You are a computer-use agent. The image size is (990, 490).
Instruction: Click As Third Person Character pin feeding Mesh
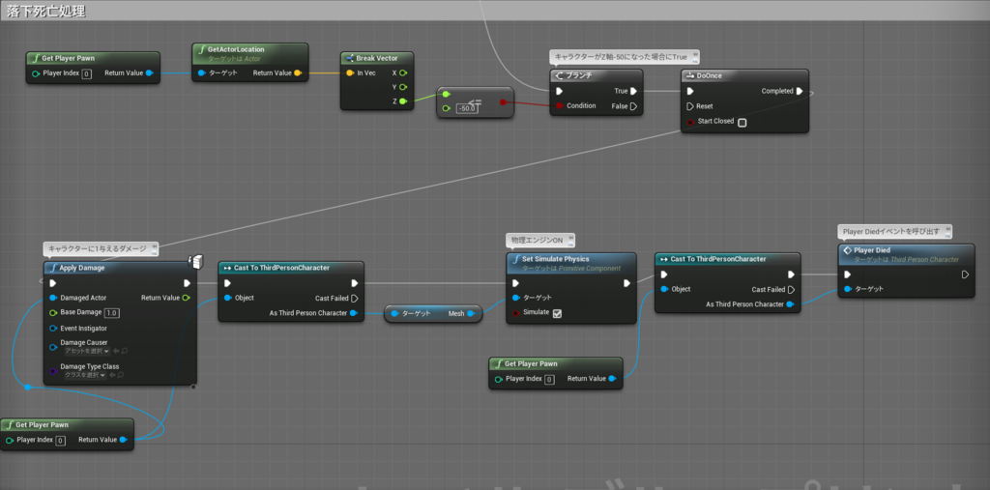point(353,313)
